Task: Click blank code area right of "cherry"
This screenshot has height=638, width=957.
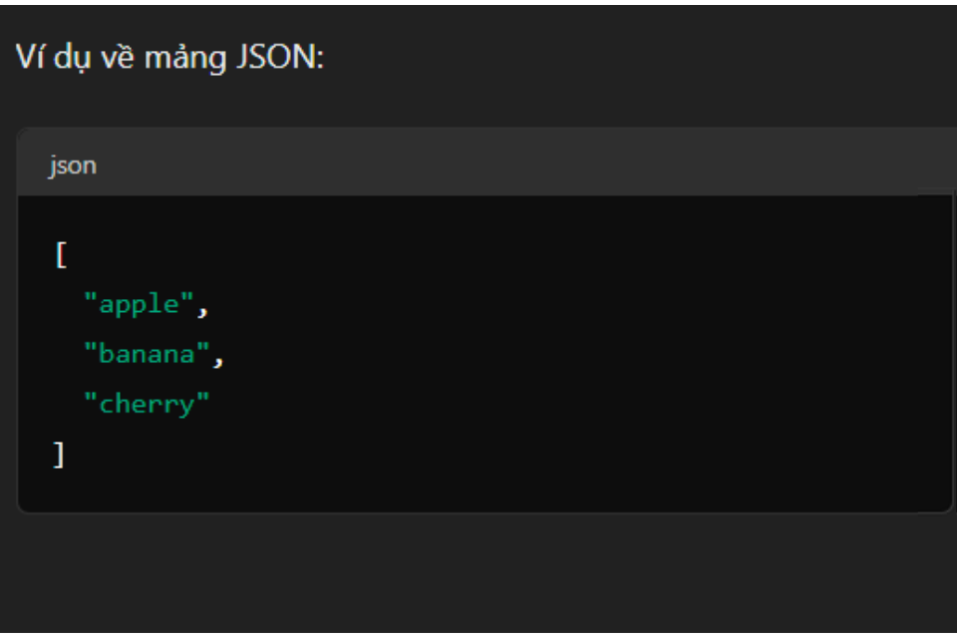Action: 558,404
